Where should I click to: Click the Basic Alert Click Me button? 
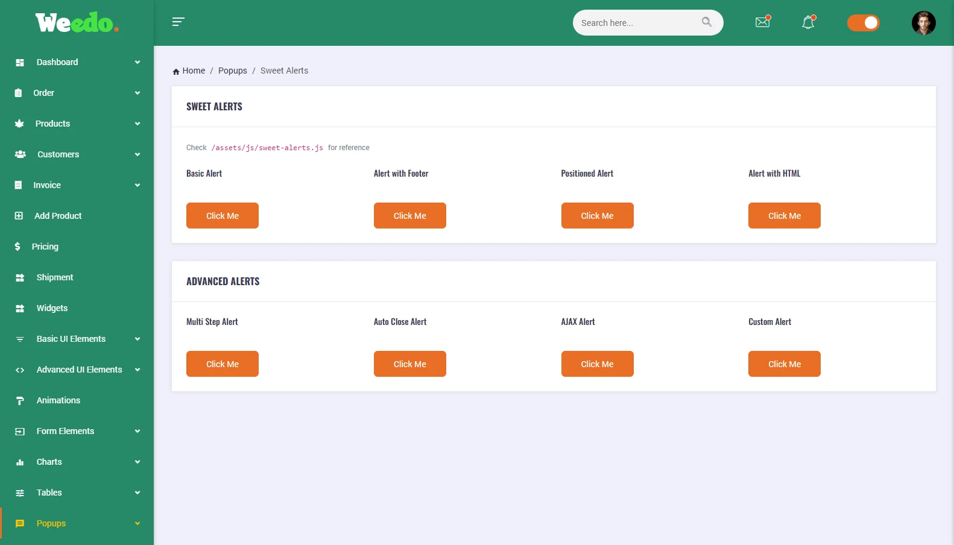coord(223,216)
